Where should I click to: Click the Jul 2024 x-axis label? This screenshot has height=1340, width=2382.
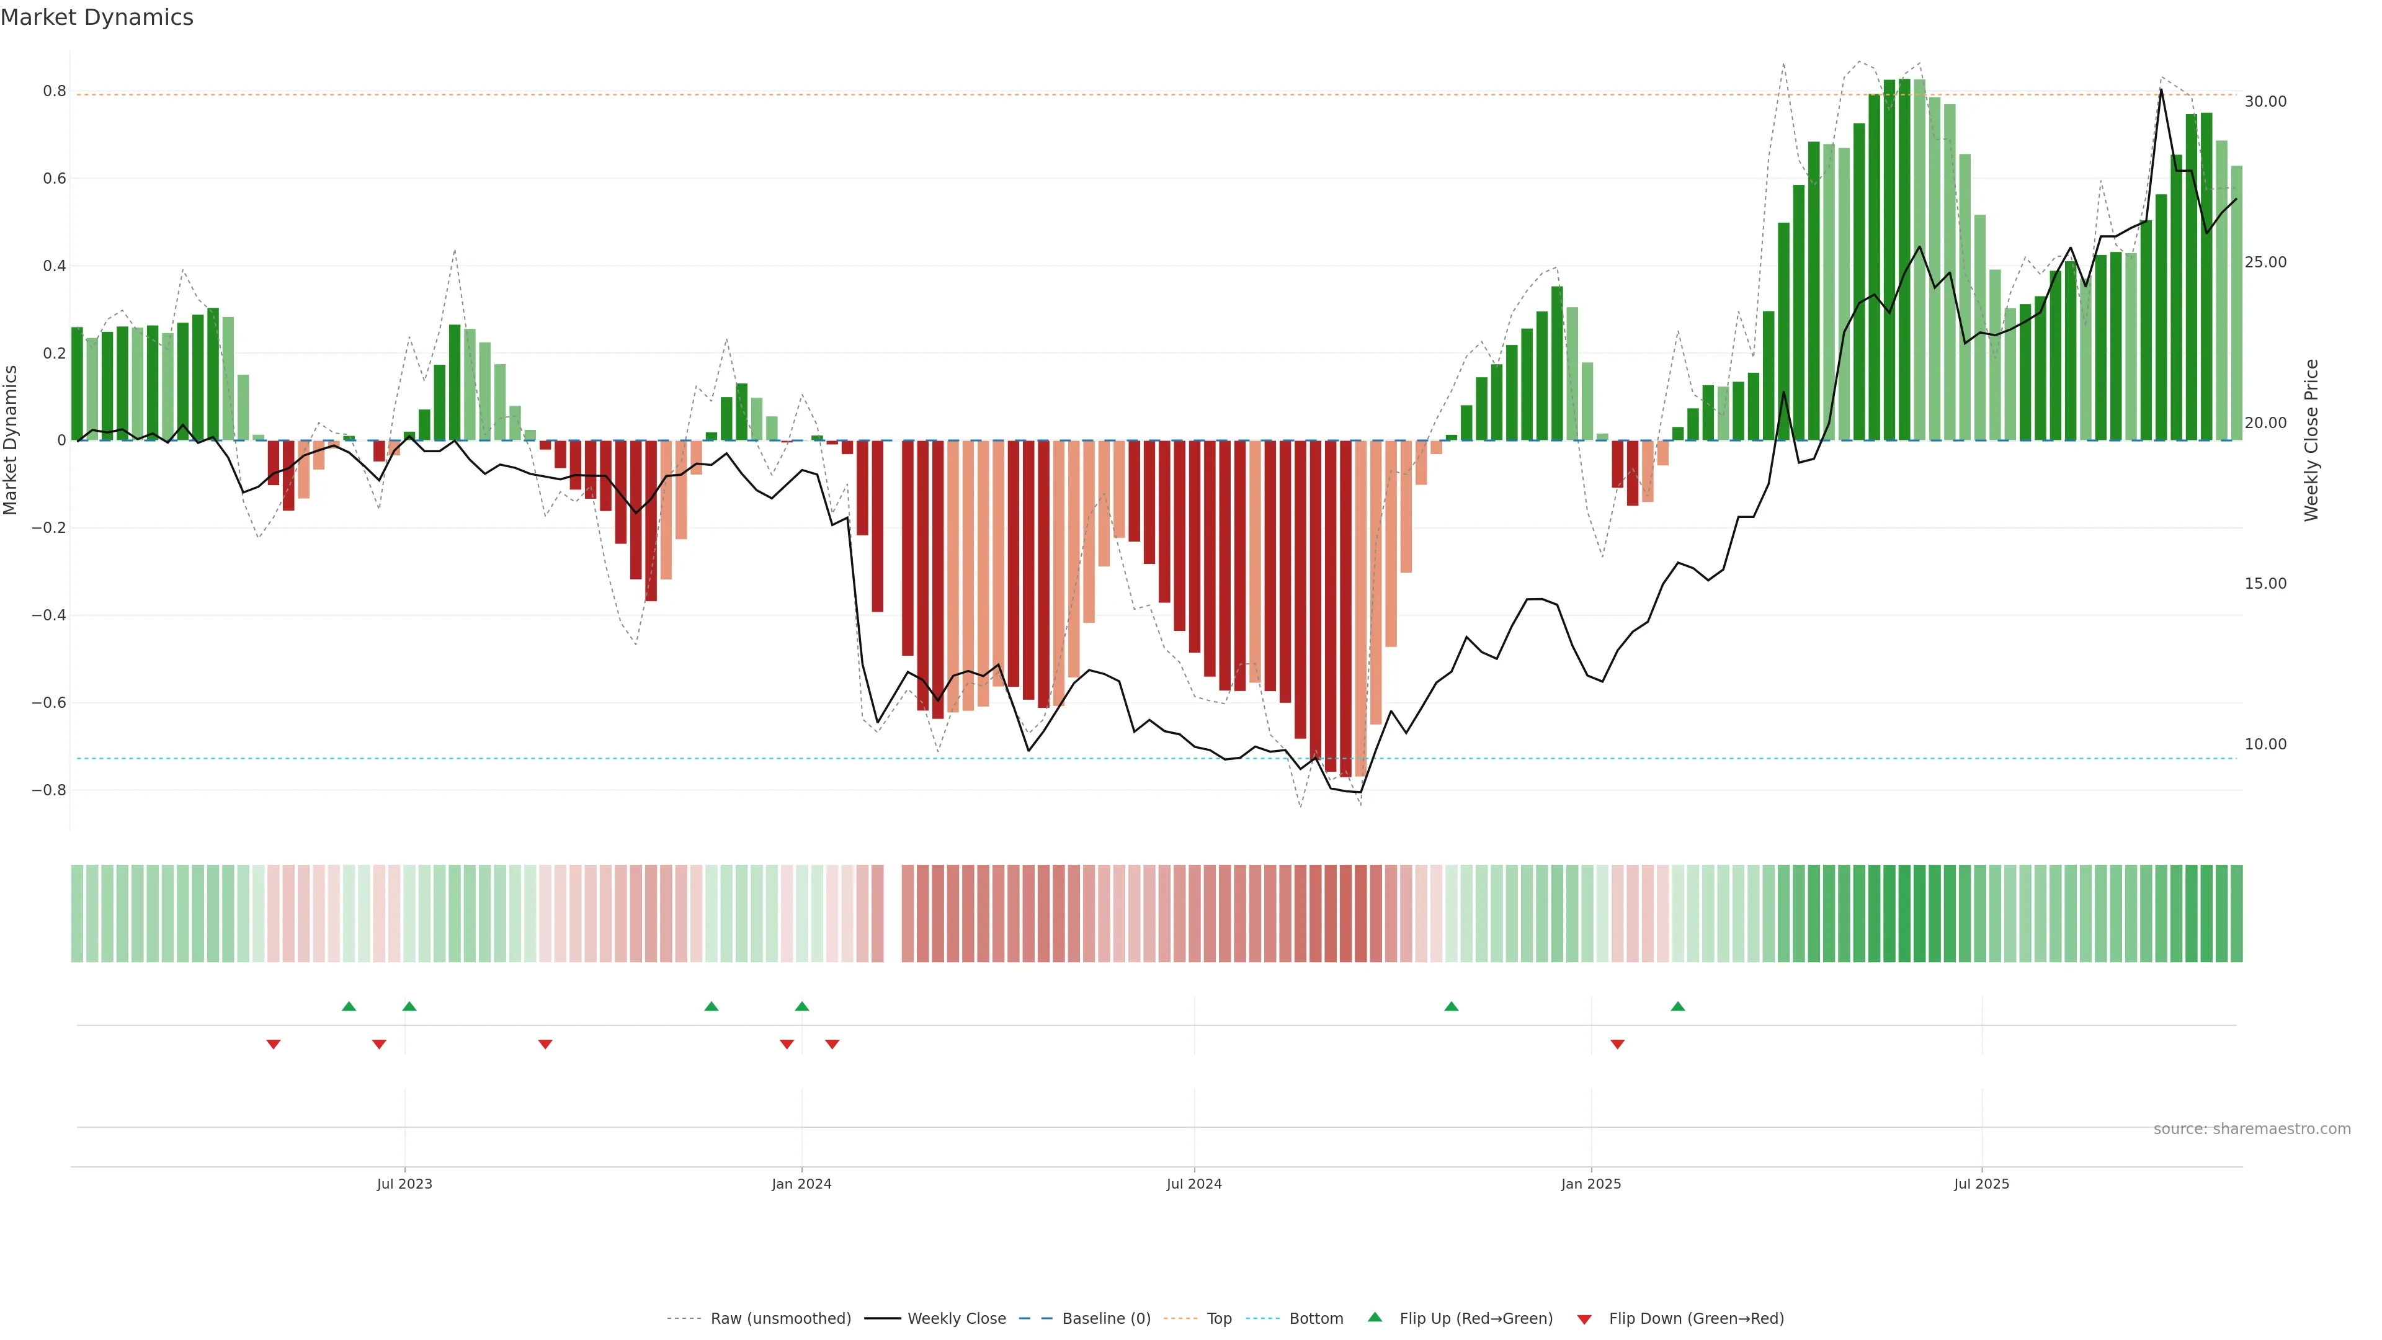(x=1193, y=1184)
